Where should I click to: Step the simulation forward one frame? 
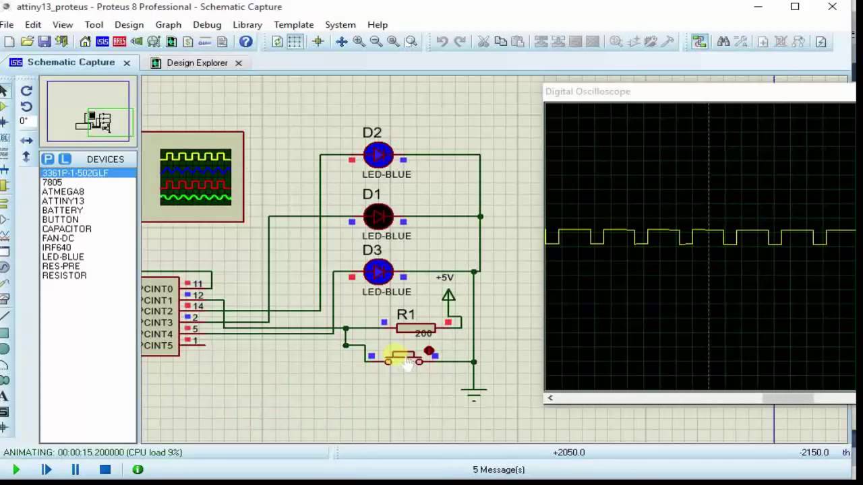click(x=47, y=470)
